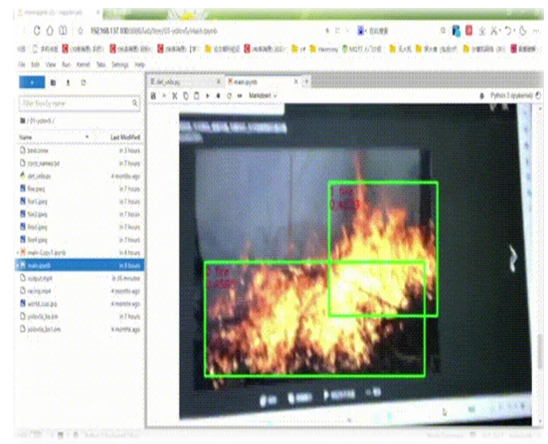Click the upload files icon
The image size is (548, 444).
(68, 83)
